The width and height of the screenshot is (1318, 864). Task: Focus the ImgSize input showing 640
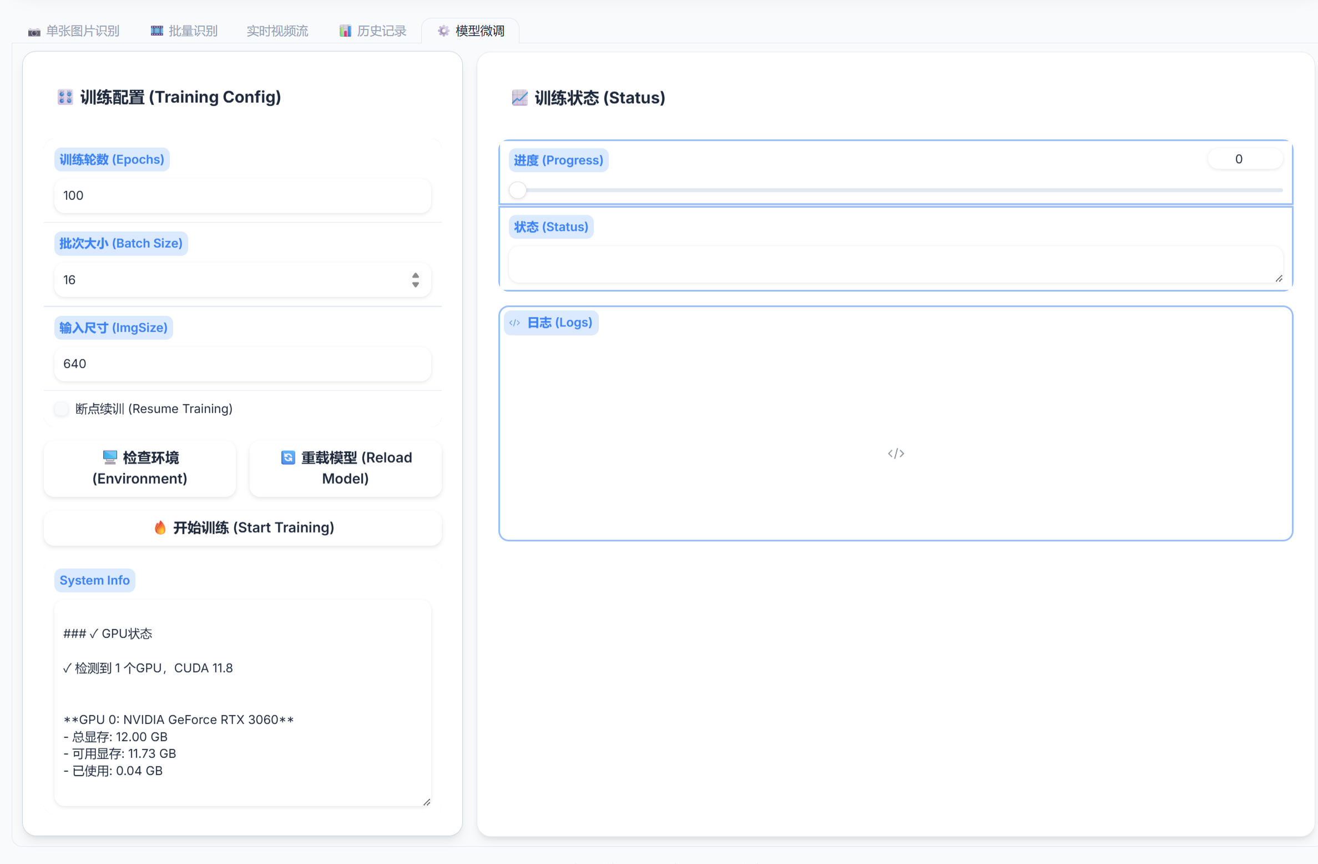click(x=243, y=364)
